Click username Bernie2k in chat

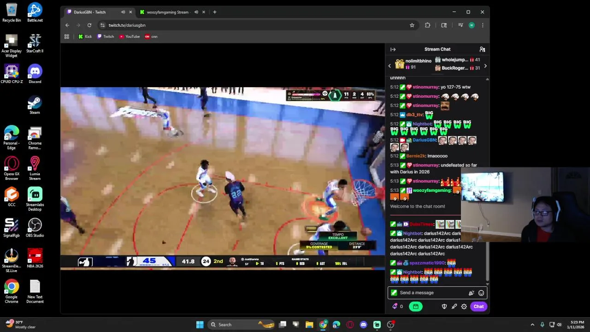pos(416,156)
